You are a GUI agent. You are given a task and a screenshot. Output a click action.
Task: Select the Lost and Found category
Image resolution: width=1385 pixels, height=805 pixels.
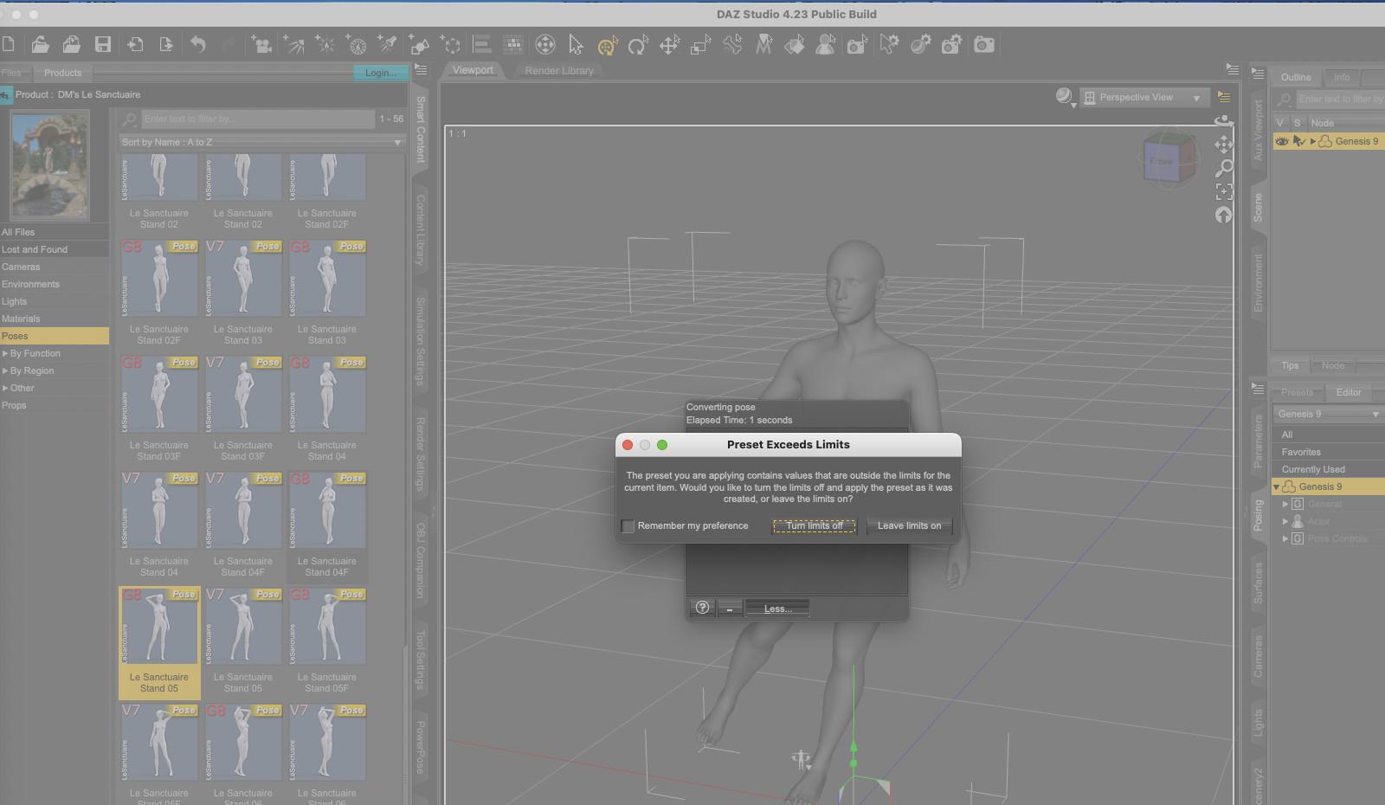point(55,249)
